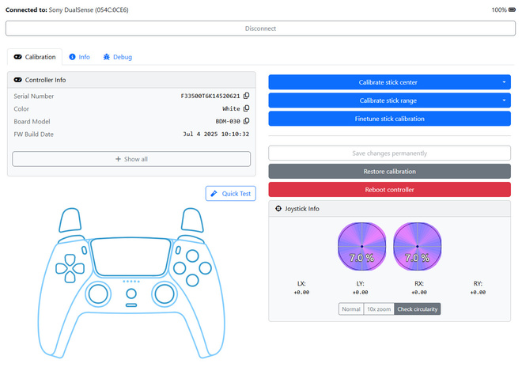Copy the Board Model BDM-030
This screenshot has width=522, height=371.
click(x=246, y=121)
